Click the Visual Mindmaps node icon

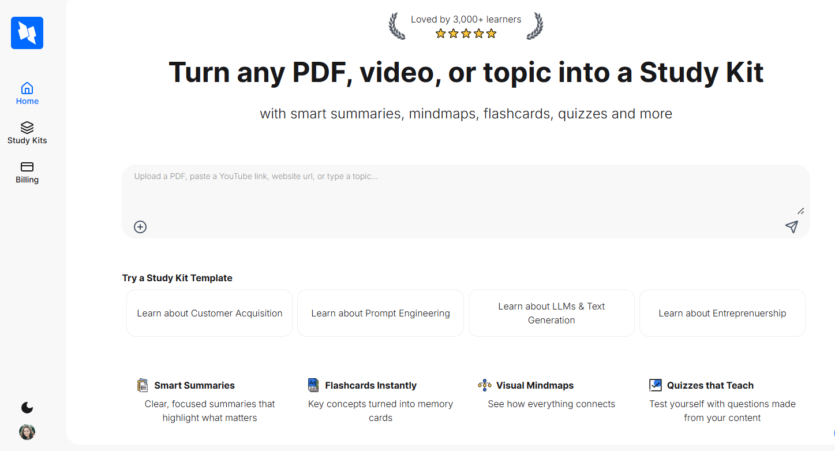tap(484, 385)
